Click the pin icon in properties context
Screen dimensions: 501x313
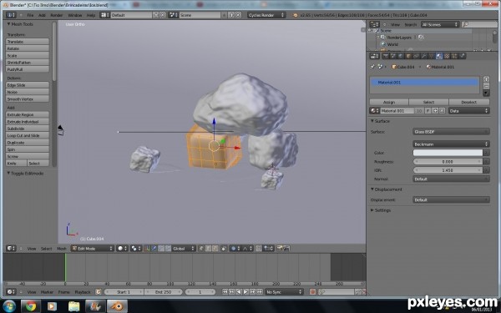372,67
